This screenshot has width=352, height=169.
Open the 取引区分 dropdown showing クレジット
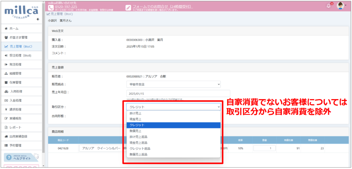point(173,107)
